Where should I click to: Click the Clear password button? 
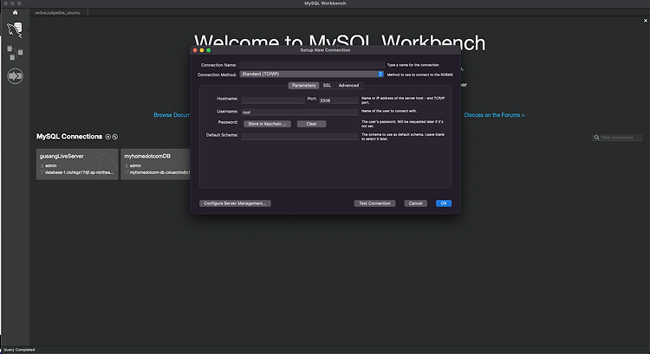pos(311,124)
